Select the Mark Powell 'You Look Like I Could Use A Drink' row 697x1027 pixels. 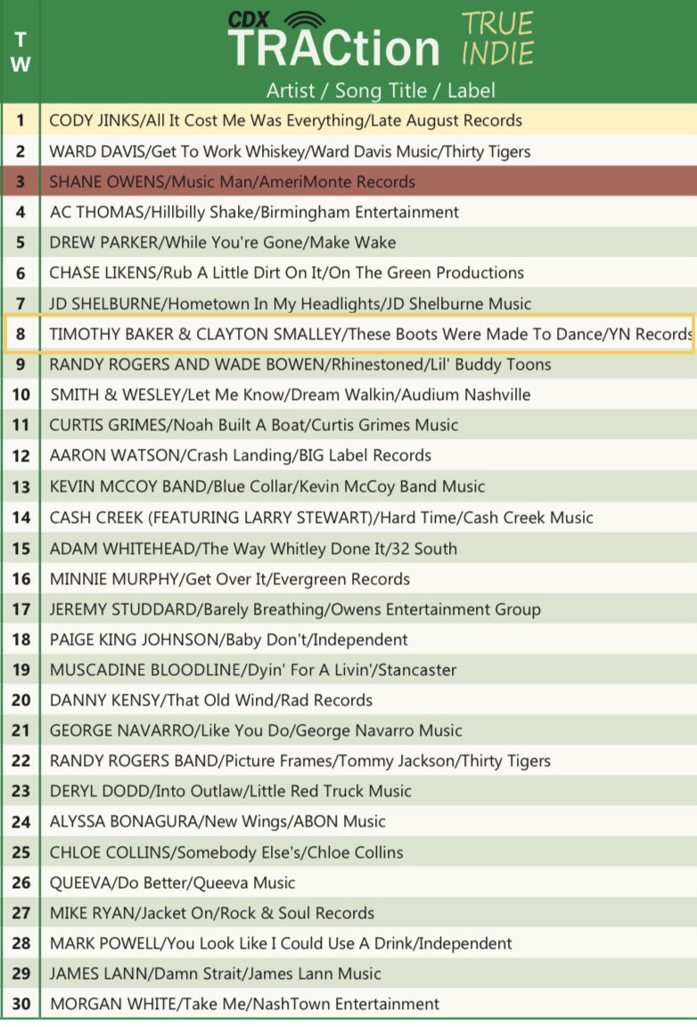[x=348, y=943]
